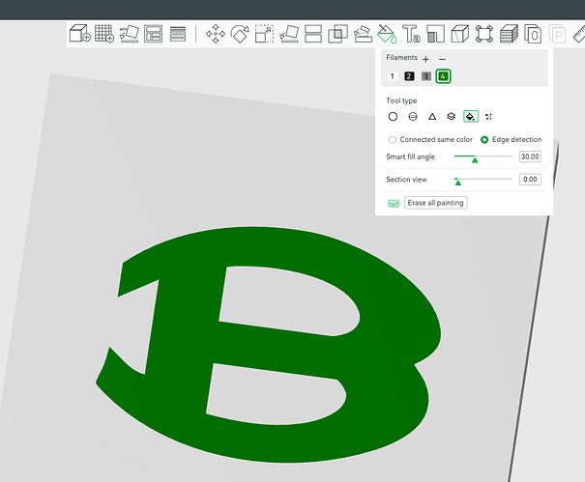Toggle the Color painting bucket tool
This screenshot has height=482, width=585.
click(387, 34)
